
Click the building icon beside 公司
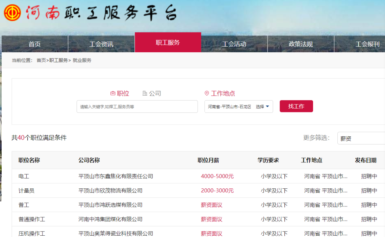point(145,93)
